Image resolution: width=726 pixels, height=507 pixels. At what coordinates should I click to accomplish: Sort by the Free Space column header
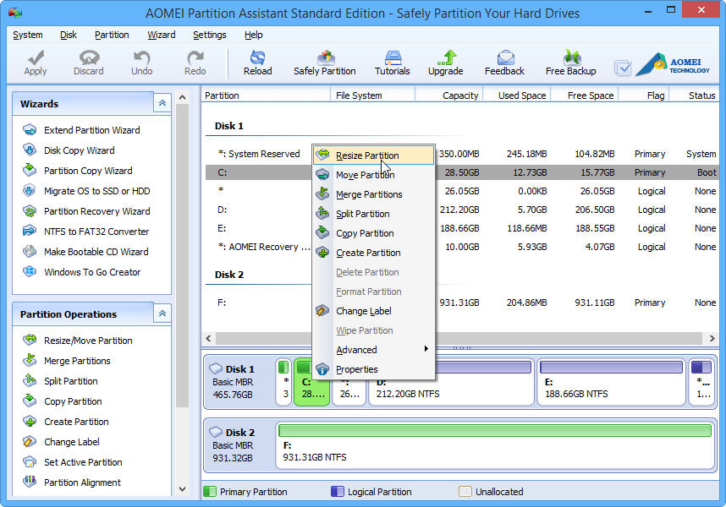pyautogui.click(x=585, y=95)
